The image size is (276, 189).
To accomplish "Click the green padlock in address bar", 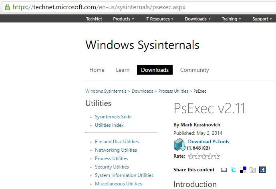I will (x=7, y=7).
